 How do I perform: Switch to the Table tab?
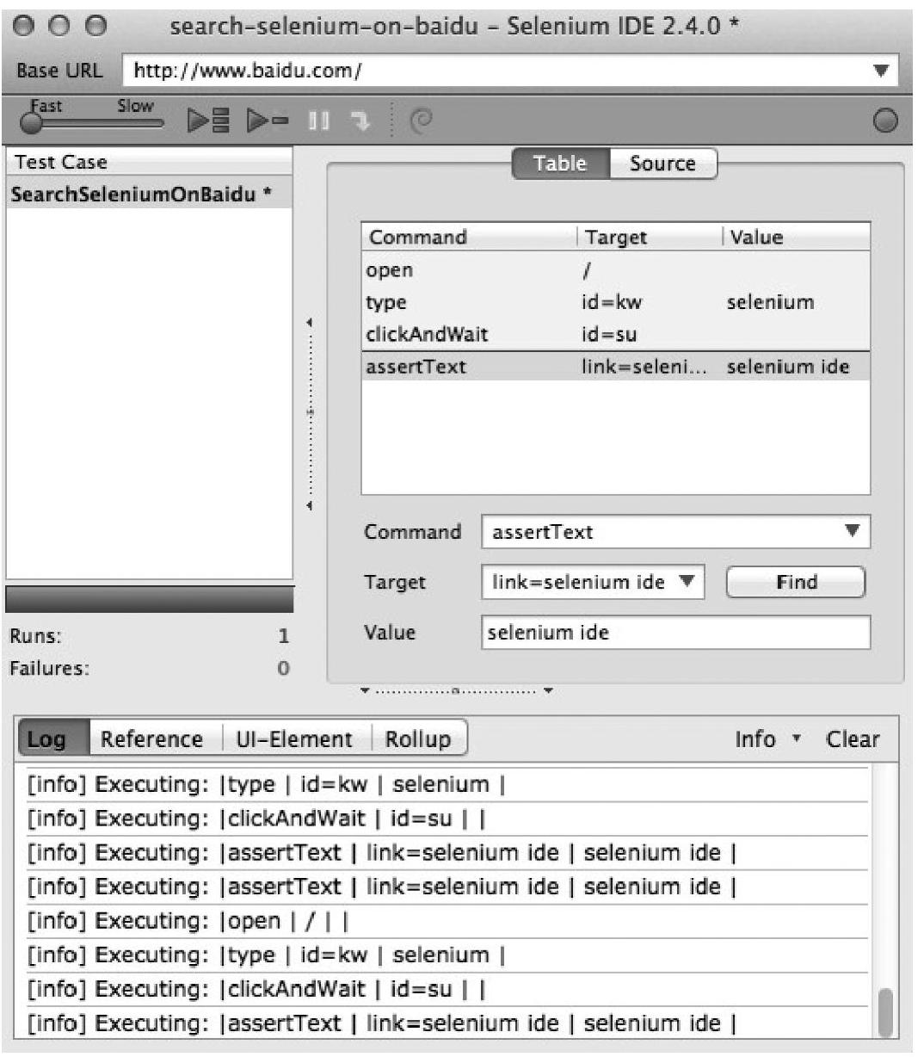560,163
